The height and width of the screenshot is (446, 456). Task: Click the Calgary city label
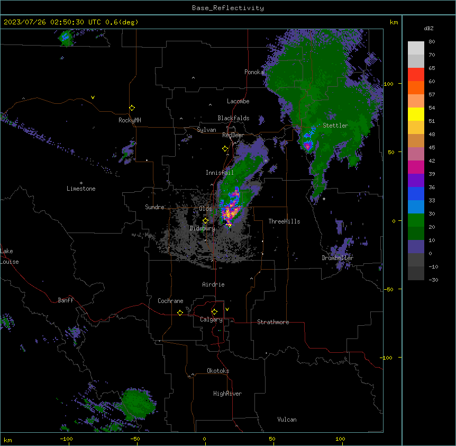pyautogui.click(x=211, y=319)
